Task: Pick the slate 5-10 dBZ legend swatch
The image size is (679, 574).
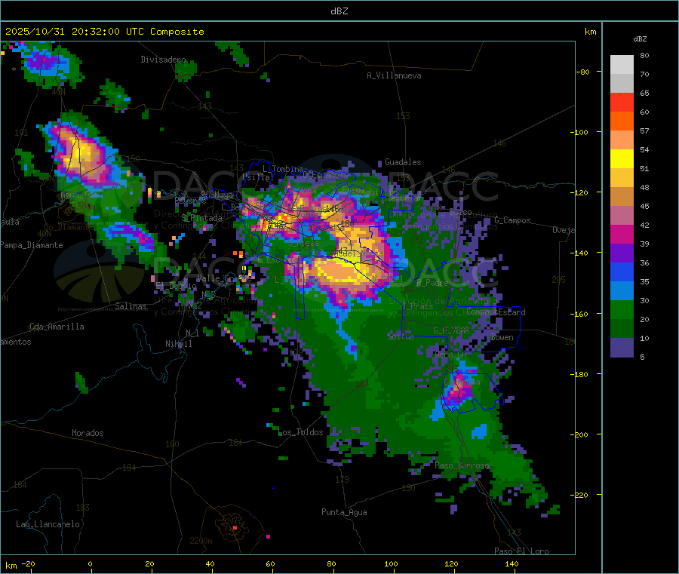Action: [x=622, y=348]
